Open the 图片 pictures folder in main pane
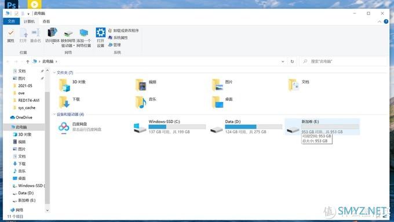Screen dimensions: 394x222 [222, 85]
